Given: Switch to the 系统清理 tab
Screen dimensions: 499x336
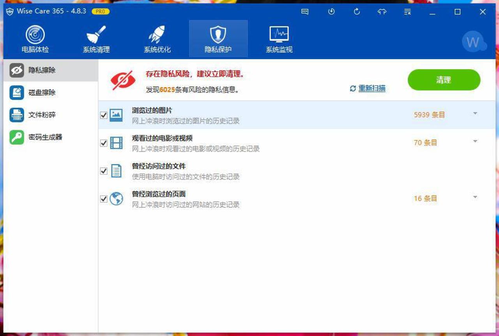Looking at the screenshot, I should tap(96, 39).
